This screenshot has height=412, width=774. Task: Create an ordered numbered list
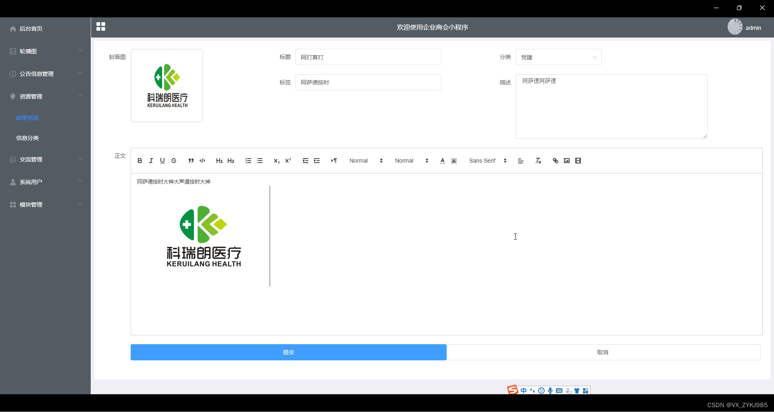[x=248, y=161]
